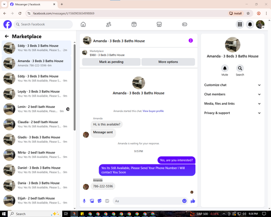Open the Reels video icon in top navigation
Viewport: 271px width, 217px height.
[134, 24]
